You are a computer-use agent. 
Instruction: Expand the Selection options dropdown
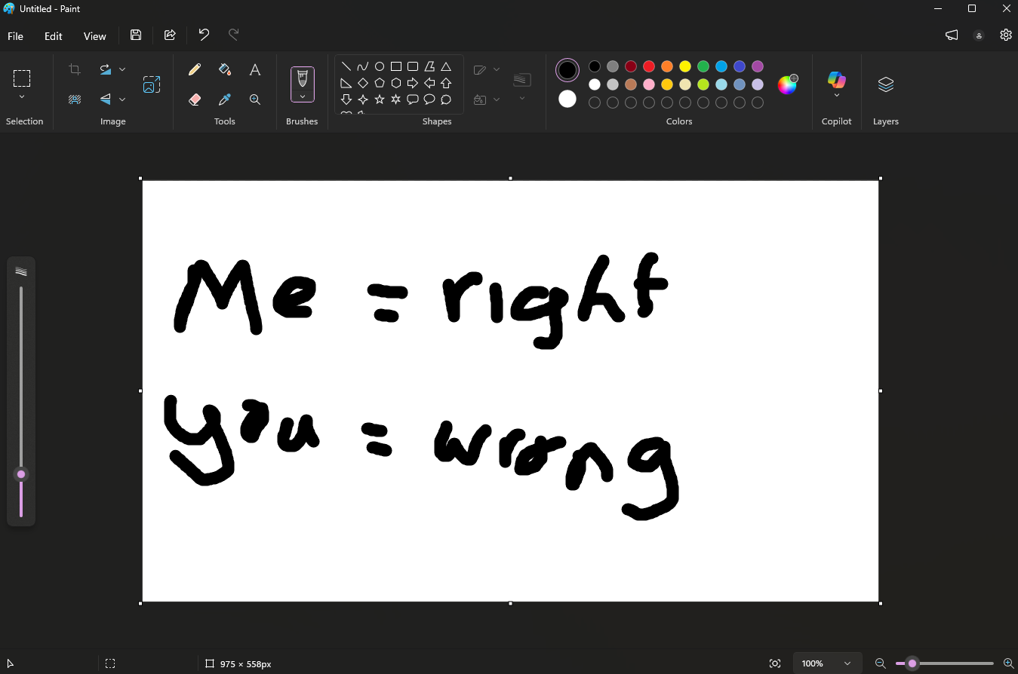[22, 97]
